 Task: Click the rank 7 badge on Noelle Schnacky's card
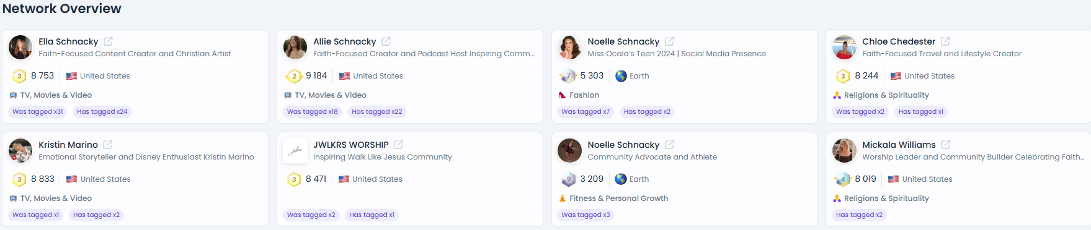click(568, 76)
